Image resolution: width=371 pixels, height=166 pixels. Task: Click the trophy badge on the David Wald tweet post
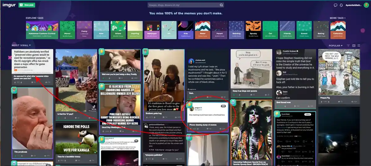point(277,114)
